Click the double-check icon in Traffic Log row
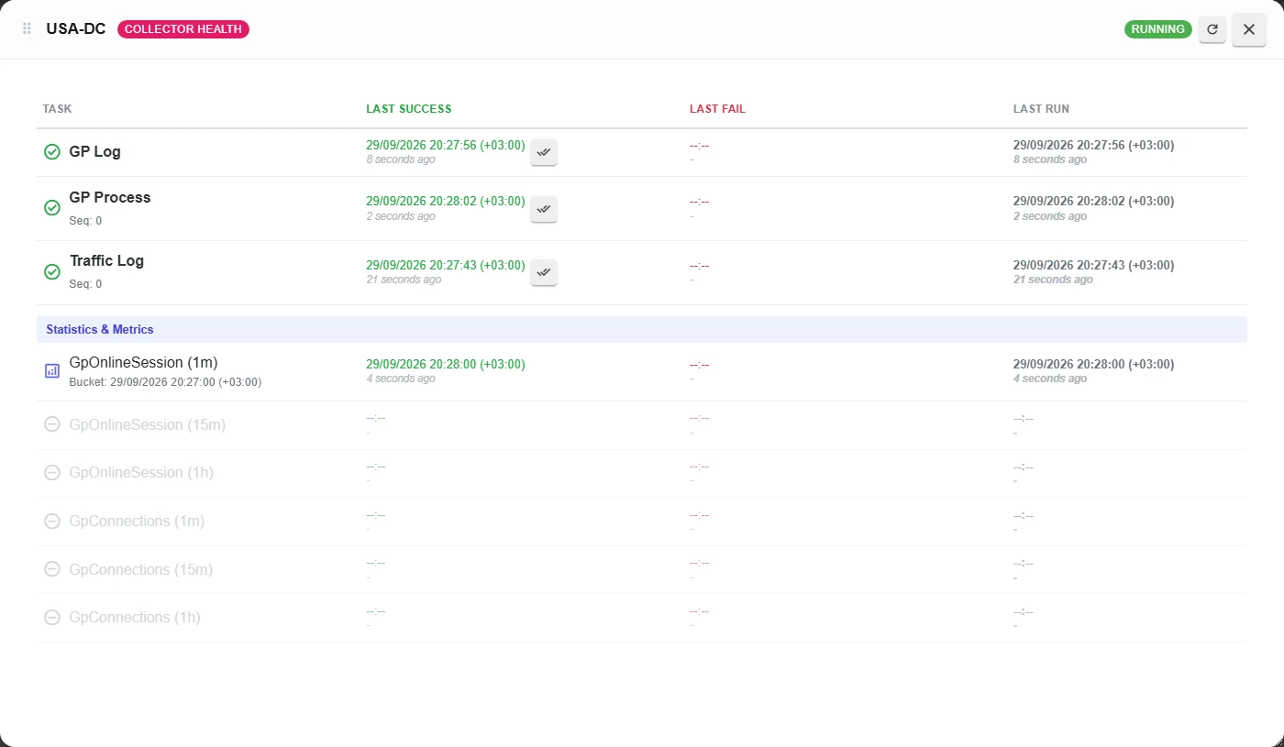Image resolution: width=1284 pixels, height=747 pixels. 544,272
